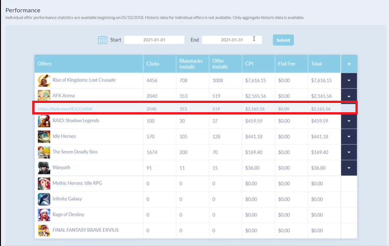Click the 4456 clicks value
The width and height of the screenshot is (389, 246).
pyautogui.click(x=152, y=80)
